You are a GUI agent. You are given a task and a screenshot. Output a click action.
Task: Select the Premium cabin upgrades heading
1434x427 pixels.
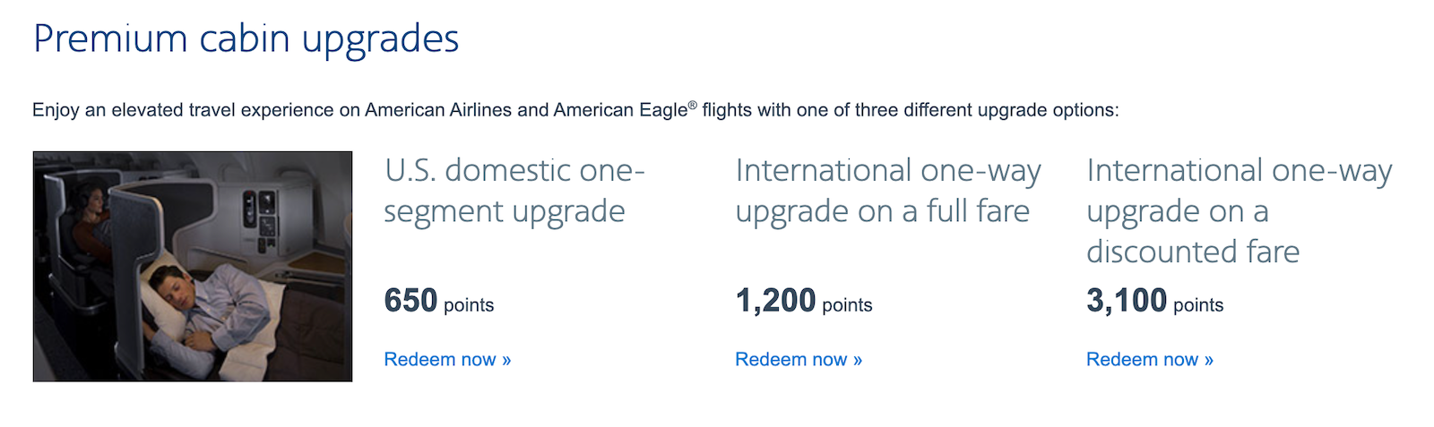coord(246,39)
